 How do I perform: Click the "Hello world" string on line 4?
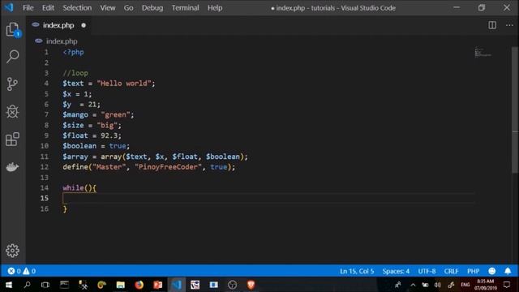coord(124,83)
